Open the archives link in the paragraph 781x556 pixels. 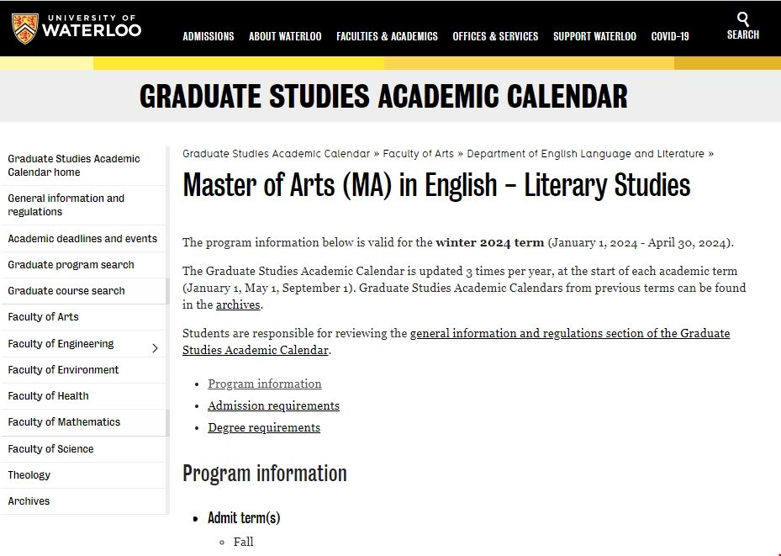(x=237, y=304)
